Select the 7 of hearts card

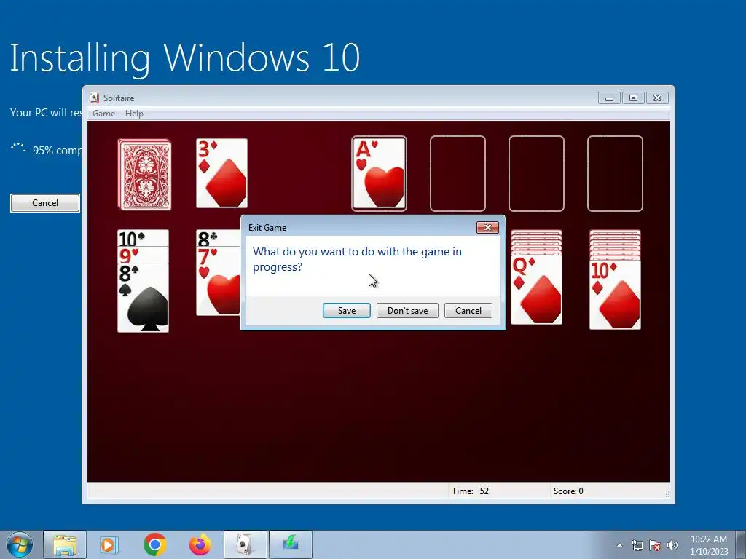[x=219, y=280]
